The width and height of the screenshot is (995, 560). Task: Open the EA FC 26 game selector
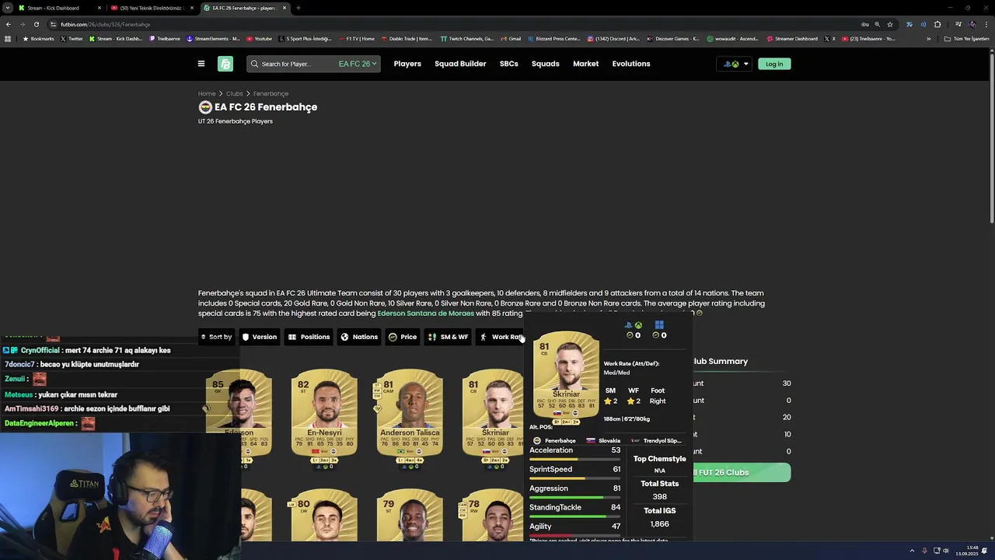pyautogui.click(x=358, y=64)
